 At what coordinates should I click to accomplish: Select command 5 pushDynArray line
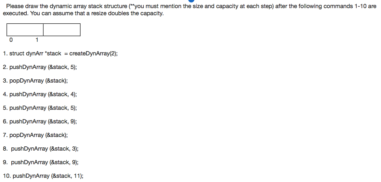tap(40, 108)
